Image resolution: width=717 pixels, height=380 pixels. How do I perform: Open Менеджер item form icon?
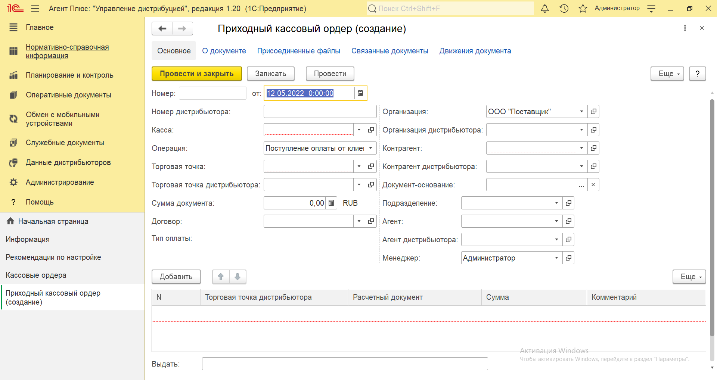[x=568, y=258]
